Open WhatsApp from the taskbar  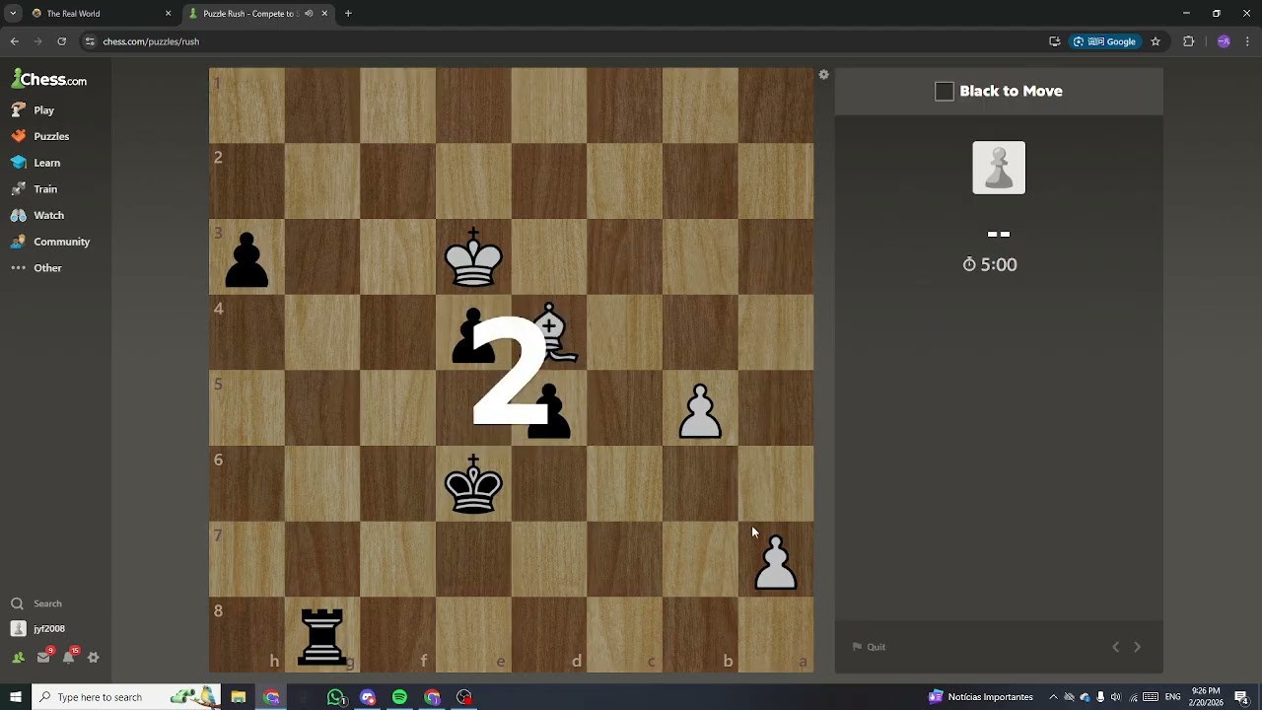point(336,697)
